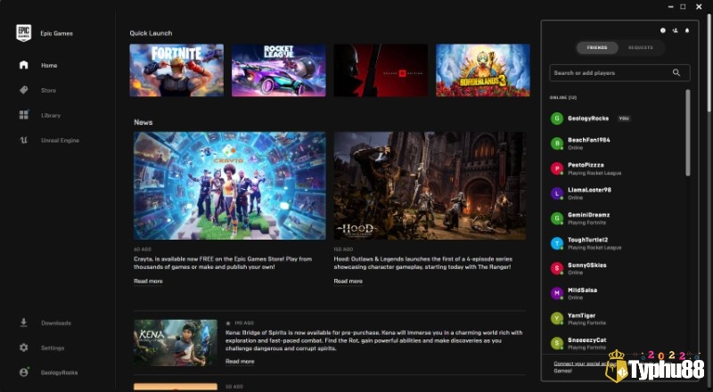Go to Home via the house icon

pos(24,65)
